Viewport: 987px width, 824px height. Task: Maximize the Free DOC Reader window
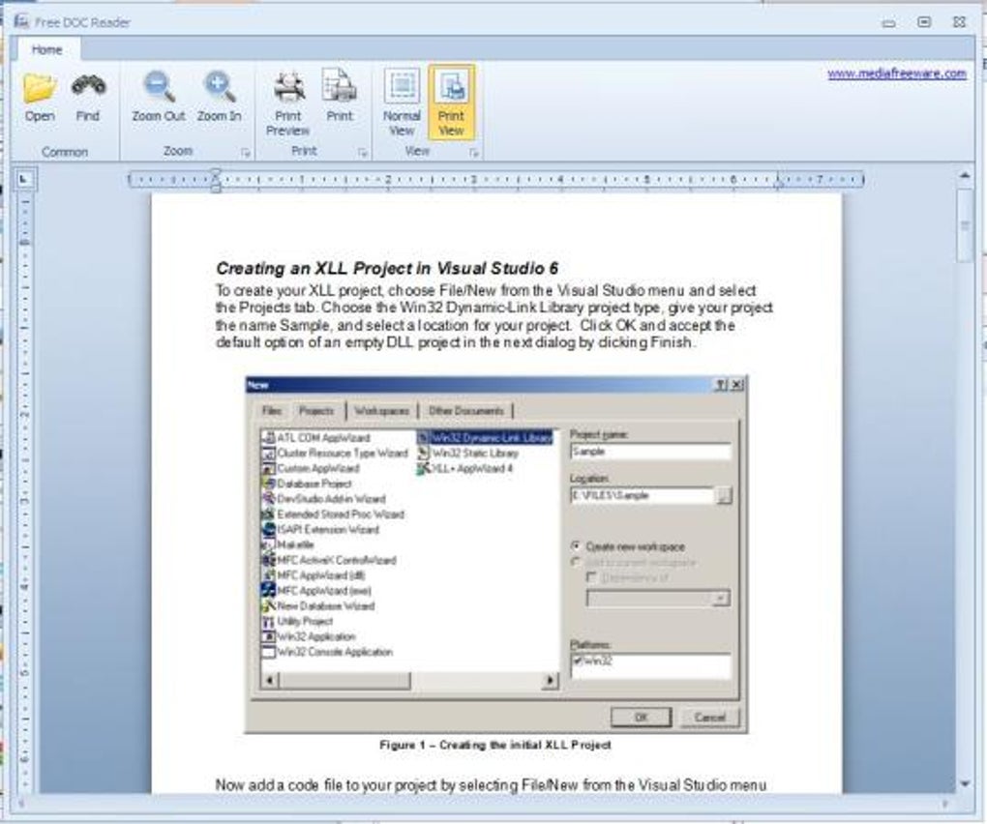click(x=923, y=22)
